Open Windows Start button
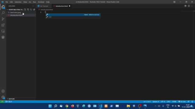Image resolution: width=195 pixels, height=109 pixels. (x=50, y=106)
